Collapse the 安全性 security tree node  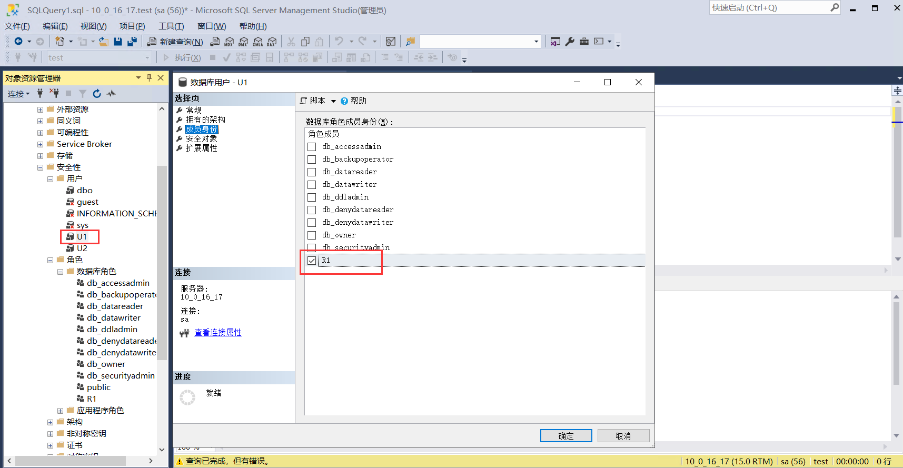coord(40,167)
